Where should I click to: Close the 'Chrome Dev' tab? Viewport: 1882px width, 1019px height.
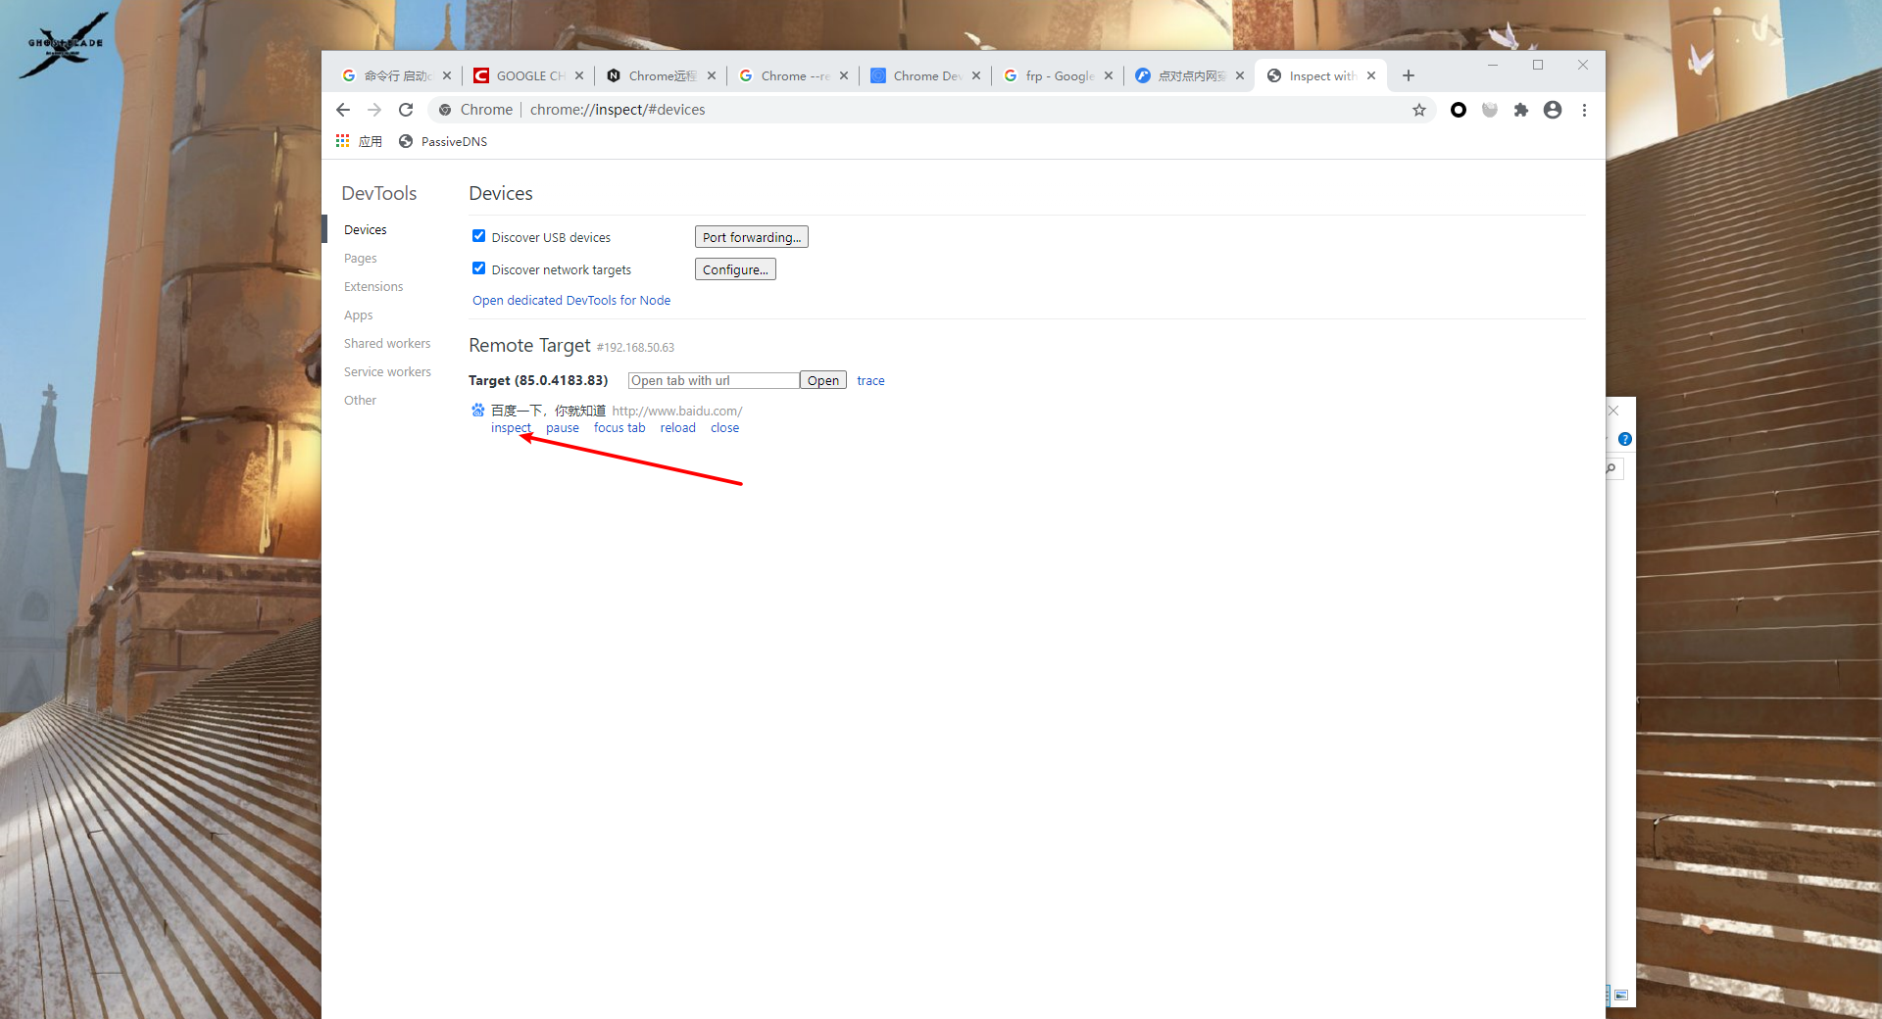976,75
